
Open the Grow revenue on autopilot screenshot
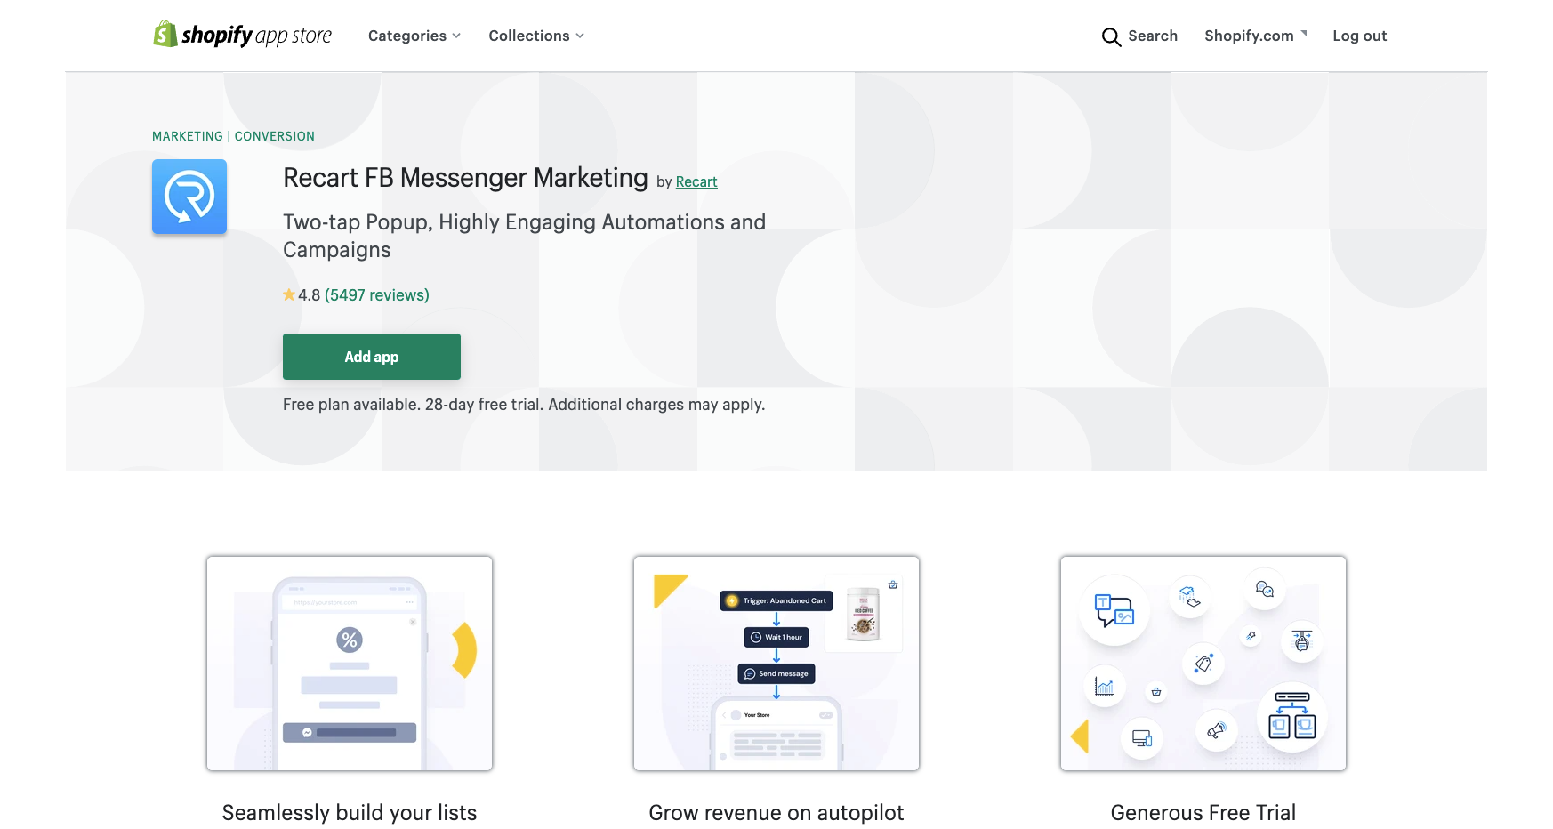click(x=776, y=664)
